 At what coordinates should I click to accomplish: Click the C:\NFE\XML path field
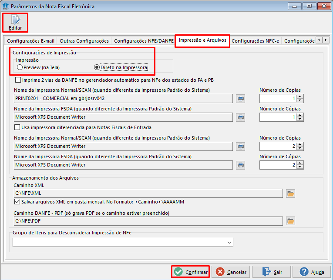148,193
